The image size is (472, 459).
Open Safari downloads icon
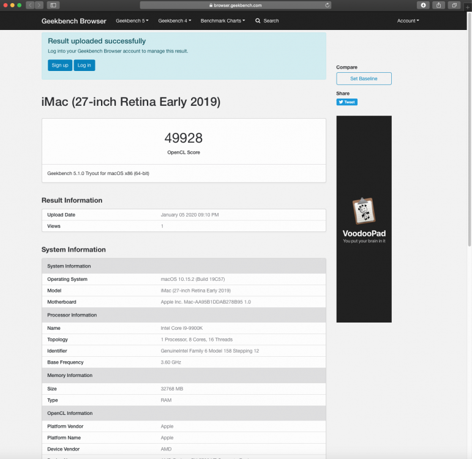click(423, 5)
